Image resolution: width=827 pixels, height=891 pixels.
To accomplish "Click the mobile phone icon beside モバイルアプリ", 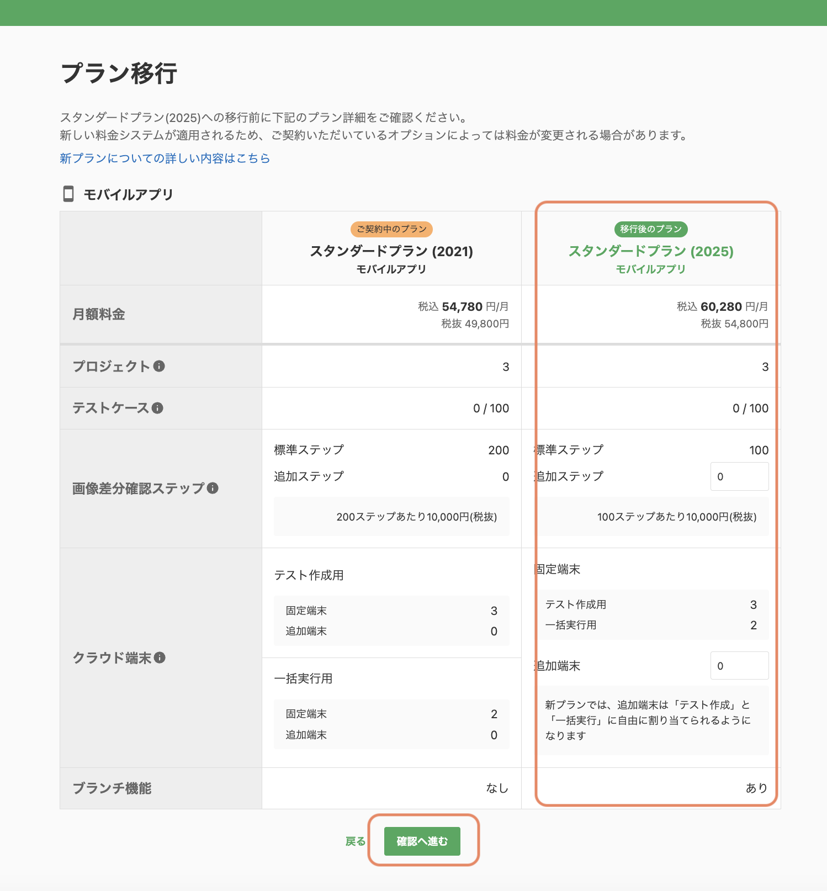I will tap(68, 194).
